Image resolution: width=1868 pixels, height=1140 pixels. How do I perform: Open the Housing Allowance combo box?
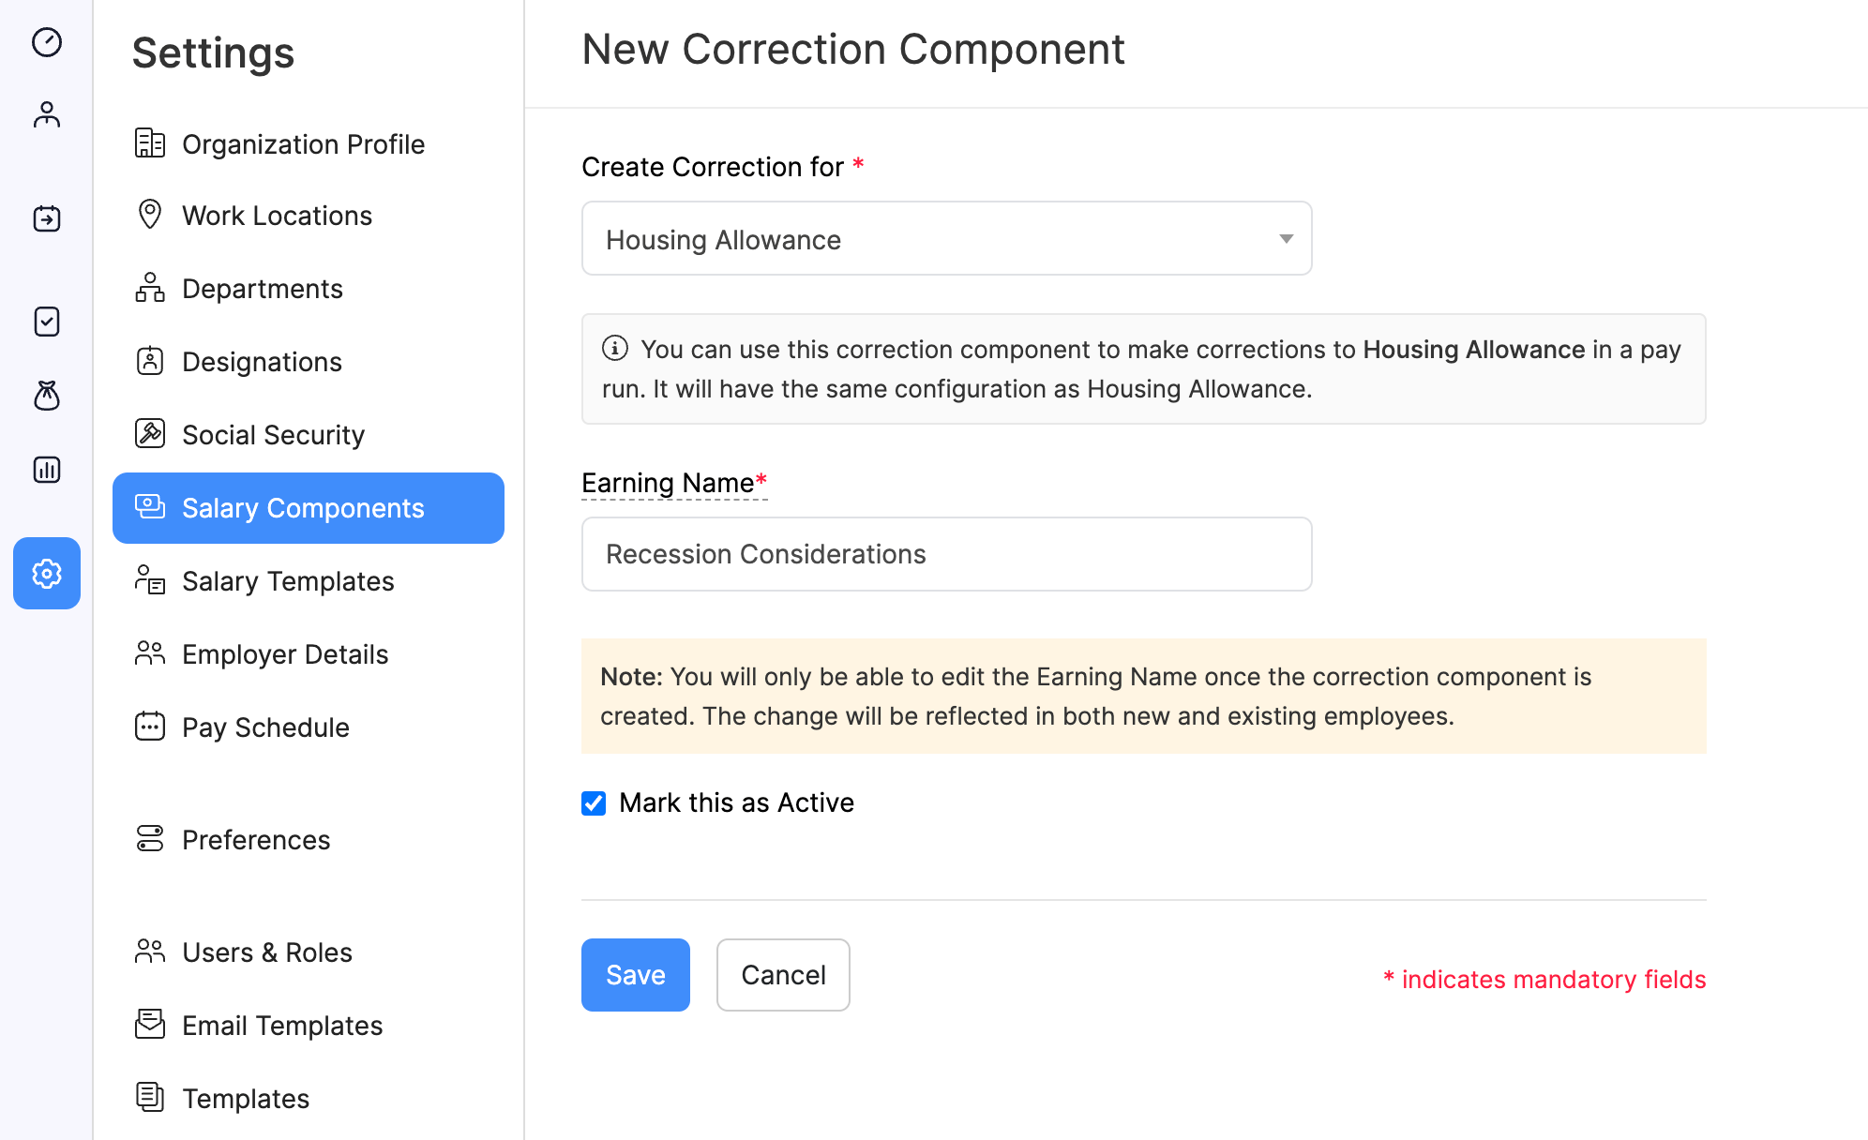click(938, 239)
